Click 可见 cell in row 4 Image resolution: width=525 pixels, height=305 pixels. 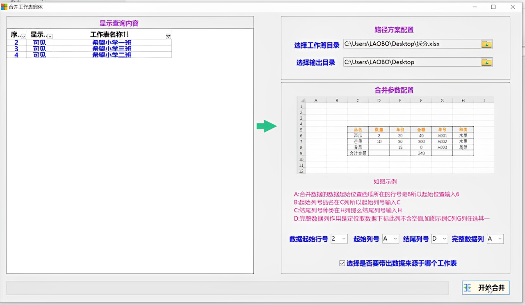(x=40, y=55)
